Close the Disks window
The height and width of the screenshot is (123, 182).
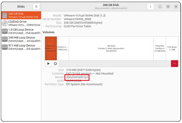(176, 6)
